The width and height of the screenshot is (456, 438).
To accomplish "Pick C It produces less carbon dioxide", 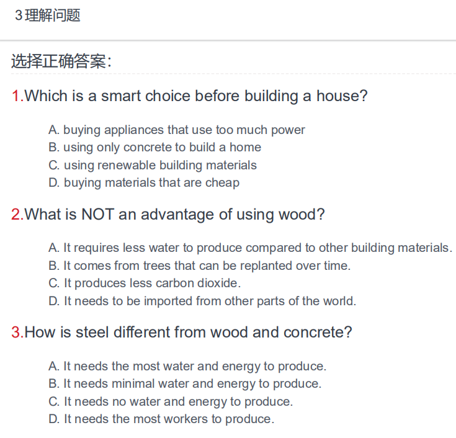I will 145,284.
